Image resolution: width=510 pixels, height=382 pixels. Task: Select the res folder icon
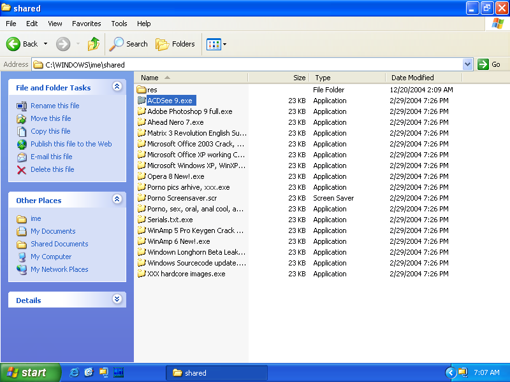142,90
